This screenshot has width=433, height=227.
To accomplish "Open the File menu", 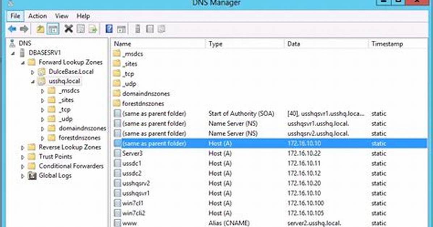I will [15, 16].
